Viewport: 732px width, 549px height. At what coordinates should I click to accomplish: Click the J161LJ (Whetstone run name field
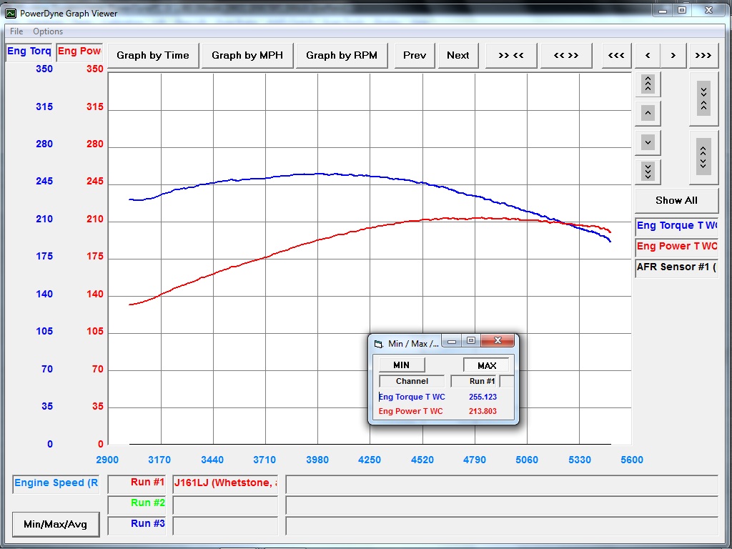[x=225, y=484]
